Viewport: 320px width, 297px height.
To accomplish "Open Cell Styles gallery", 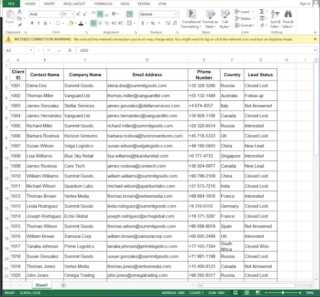I will click(225, 19).
